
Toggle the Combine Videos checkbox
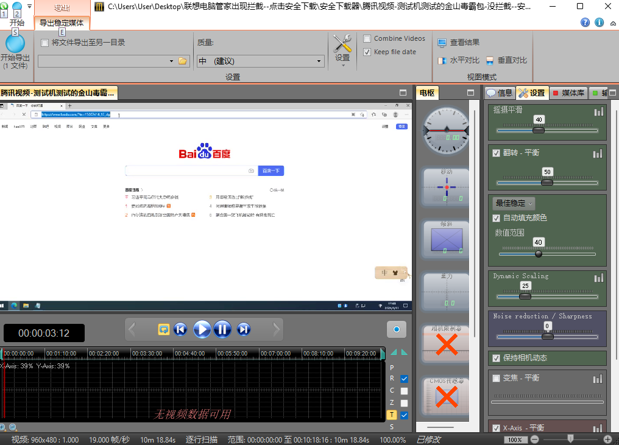(367, 38)
